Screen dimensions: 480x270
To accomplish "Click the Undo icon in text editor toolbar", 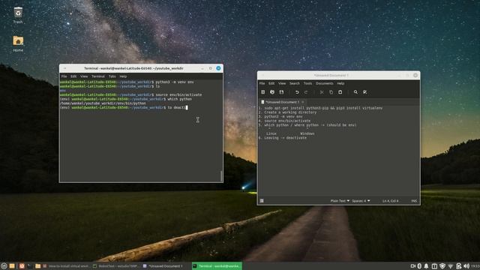I will [x=297, y=91].
